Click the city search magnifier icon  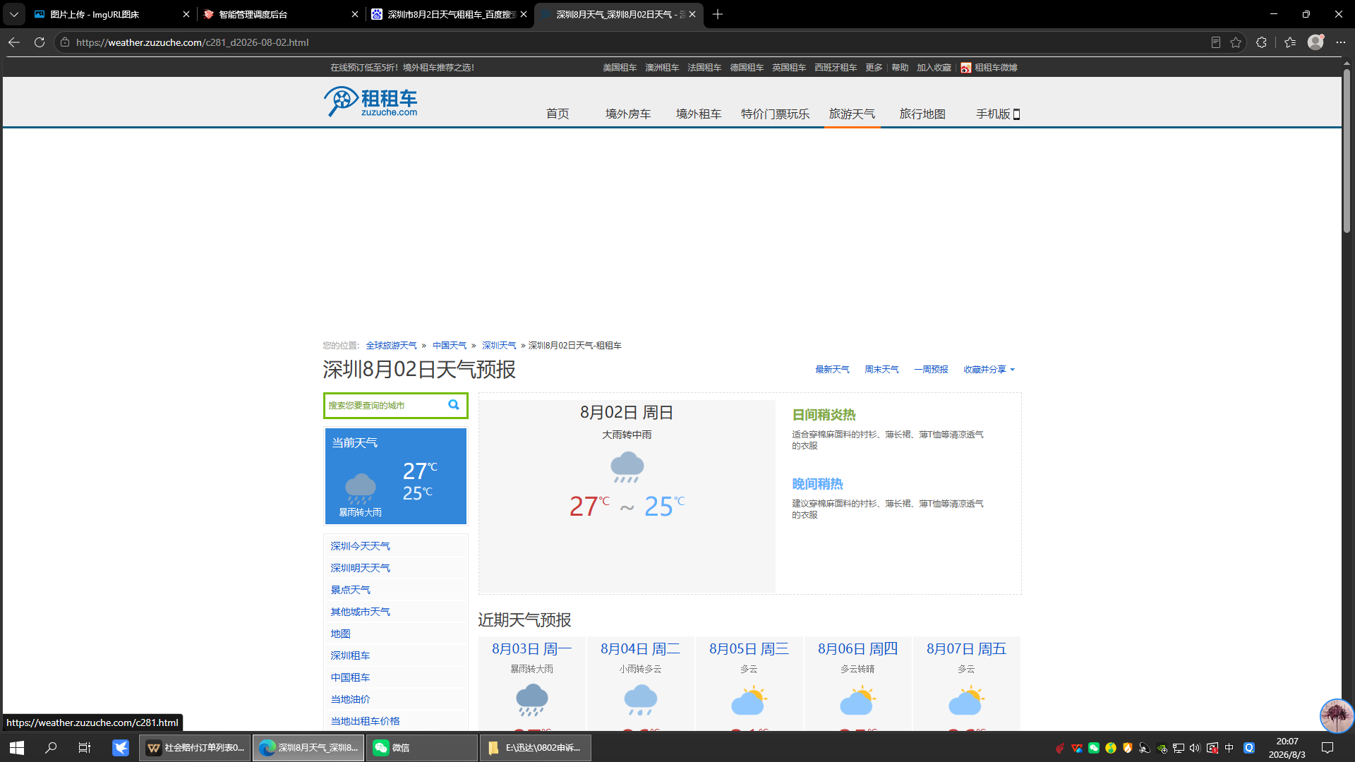(454, 405)
